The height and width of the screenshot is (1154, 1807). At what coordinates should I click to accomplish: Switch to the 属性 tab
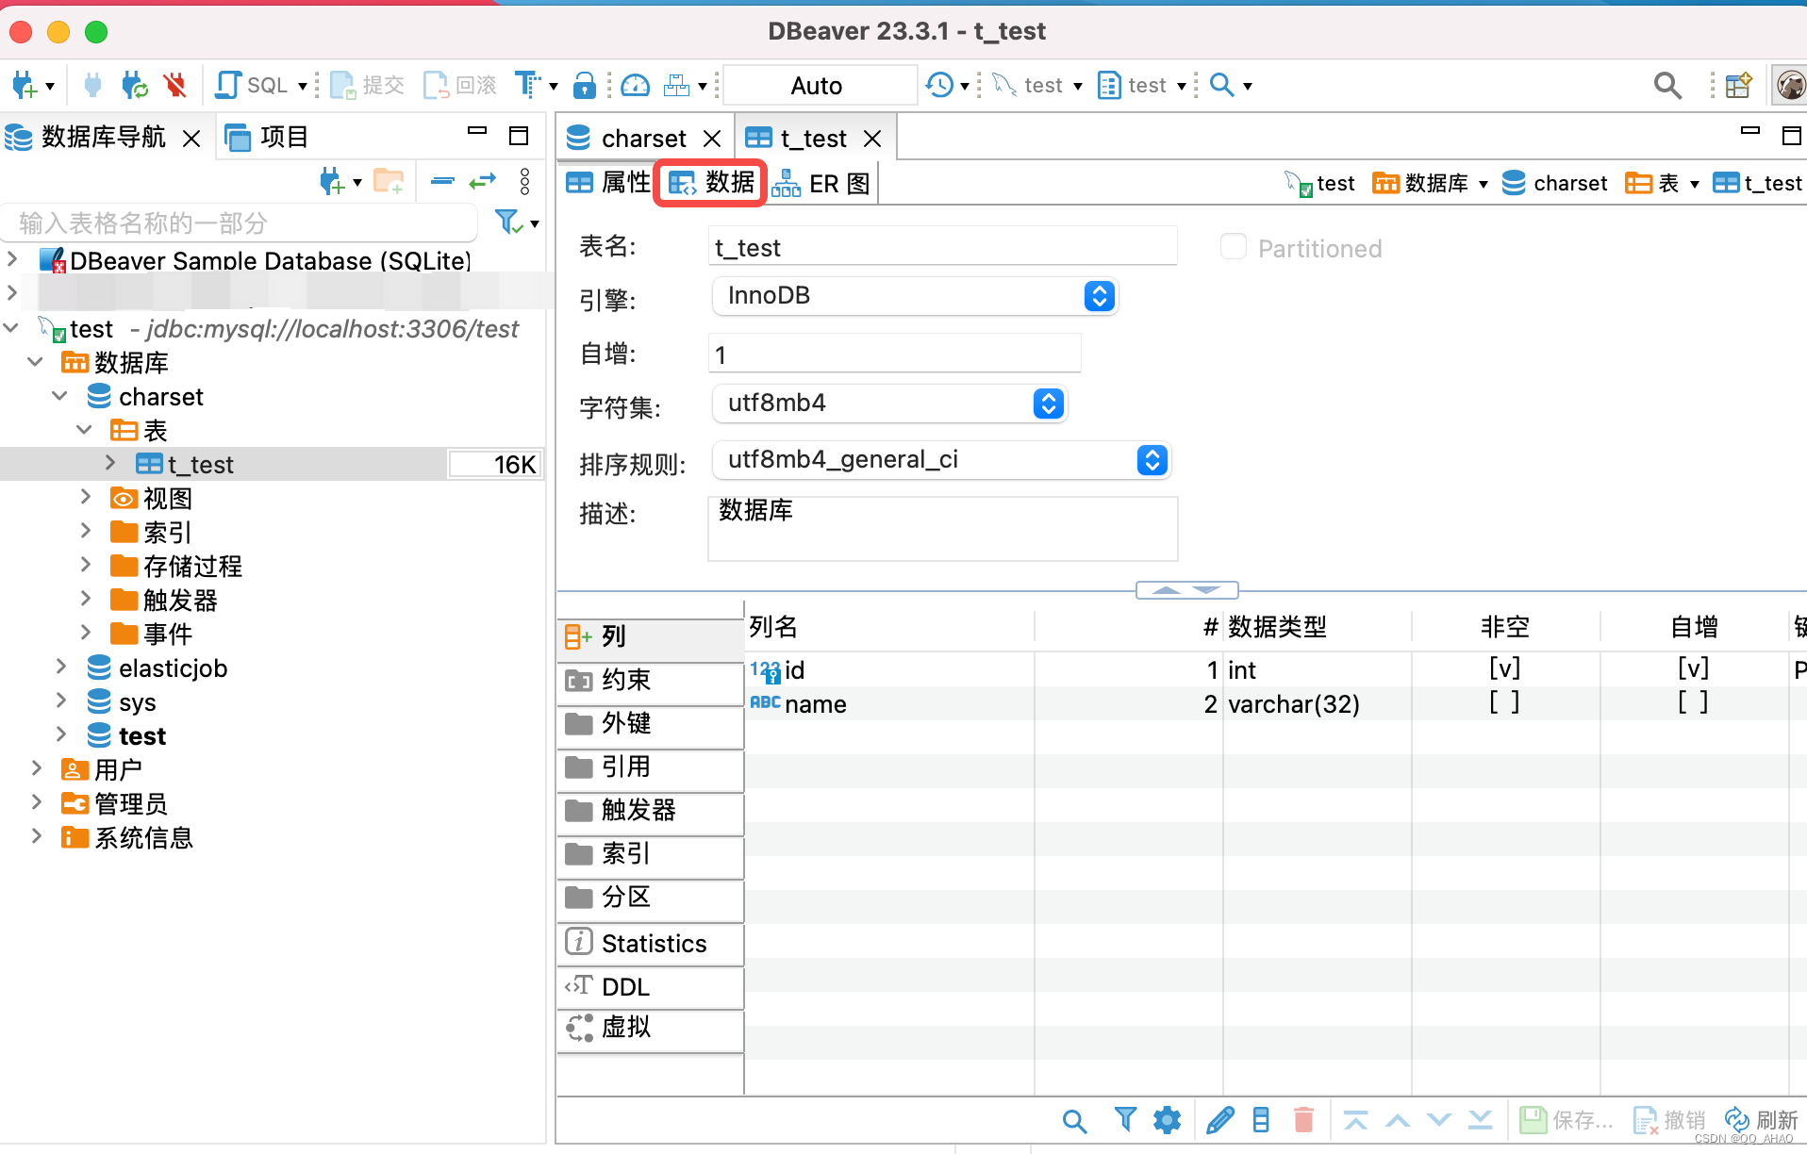pyautogui.click(x=609, y=183)
